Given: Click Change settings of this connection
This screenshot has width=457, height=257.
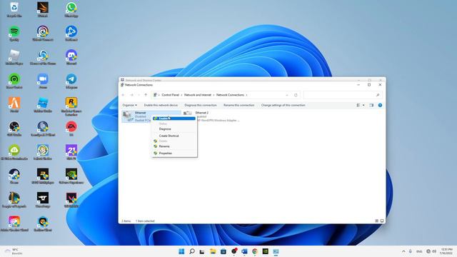Looking at the screenshot, I should point(283,105).
